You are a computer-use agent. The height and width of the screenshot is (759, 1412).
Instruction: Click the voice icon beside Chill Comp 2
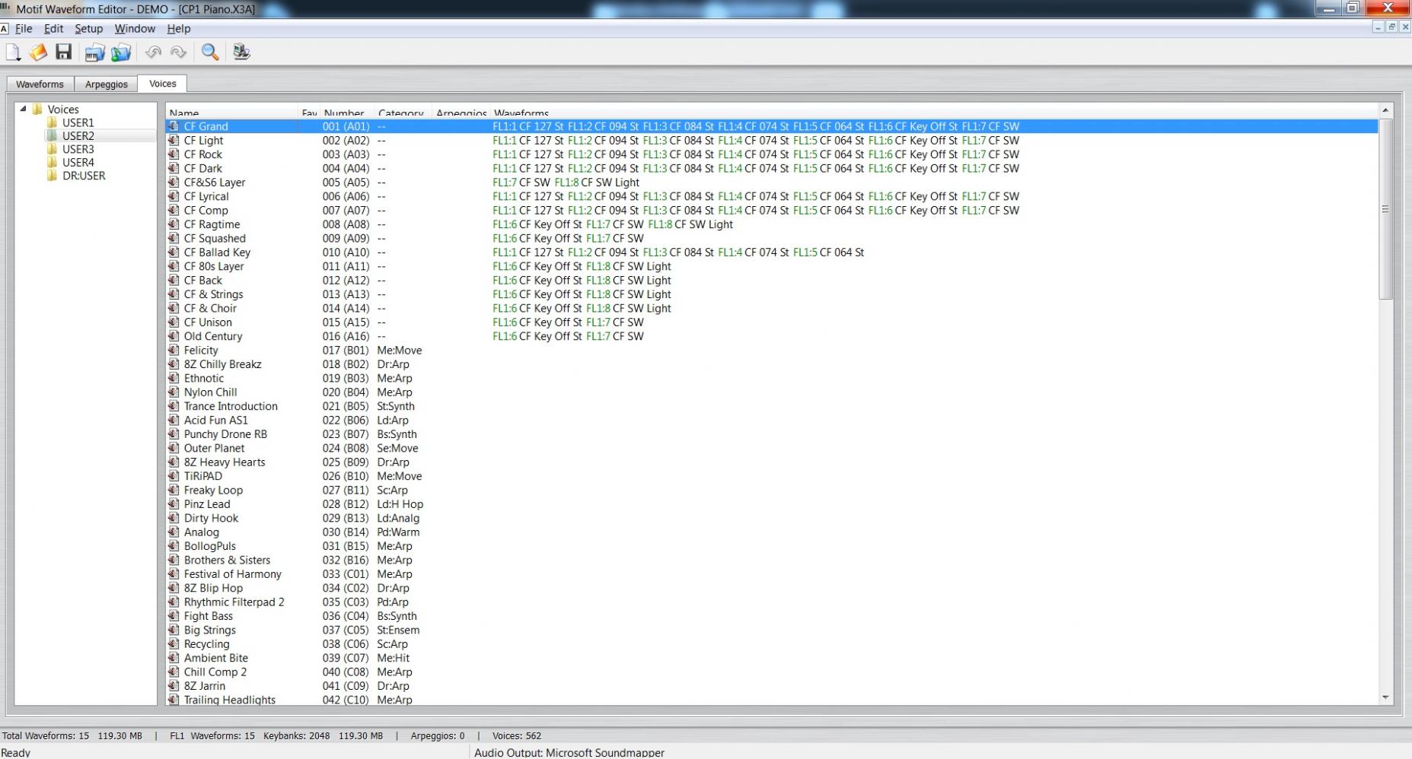pyautogui.click(x=174, y=672)
